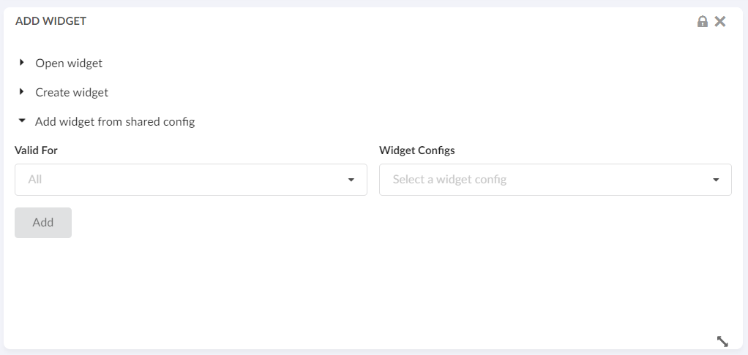Click the ADD WIDGET panel title
The image size is (748, 355).
51,21
